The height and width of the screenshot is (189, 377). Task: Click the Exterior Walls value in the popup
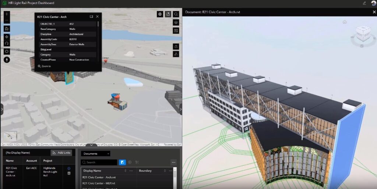[x=77, y=44]
